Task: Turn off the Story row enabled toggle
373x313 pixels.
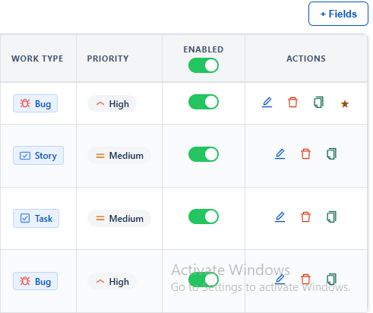Action: 204,154
